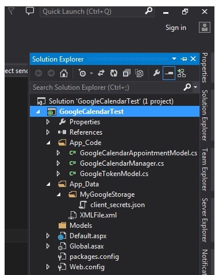Viewport: 215px width, 275px height.
Task: Click the View Class Diagram icon
Action: coord(181,73)
